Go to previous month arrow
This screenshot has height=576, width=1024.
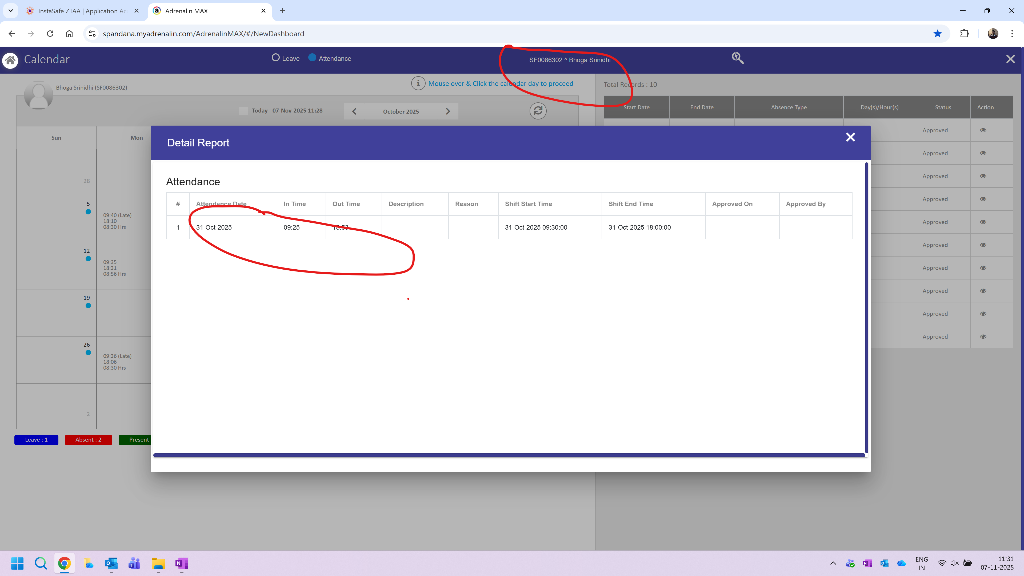click(354, 111)
